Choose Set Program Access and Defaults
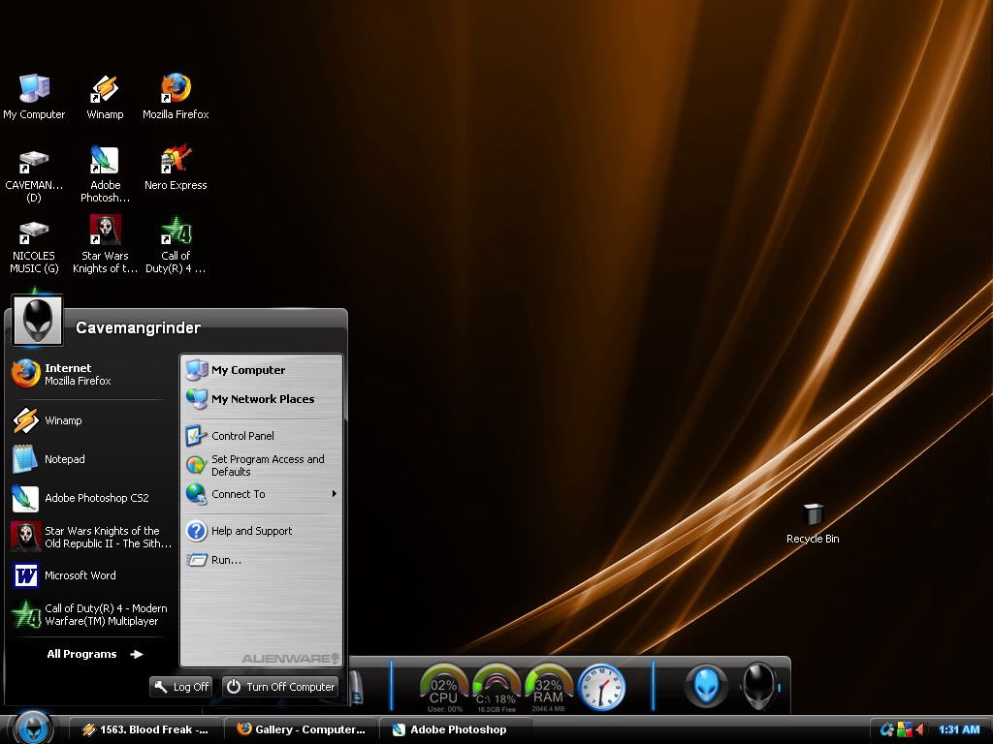 coord(262,465)
